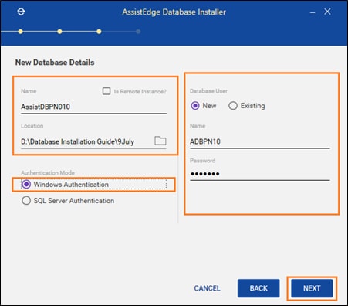Click the NEXT button
The width and height of the screenshot is (348, 306).
tap(312, 288)
